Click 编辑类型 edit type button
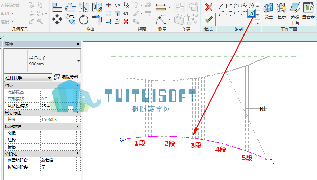 (66, 77)
